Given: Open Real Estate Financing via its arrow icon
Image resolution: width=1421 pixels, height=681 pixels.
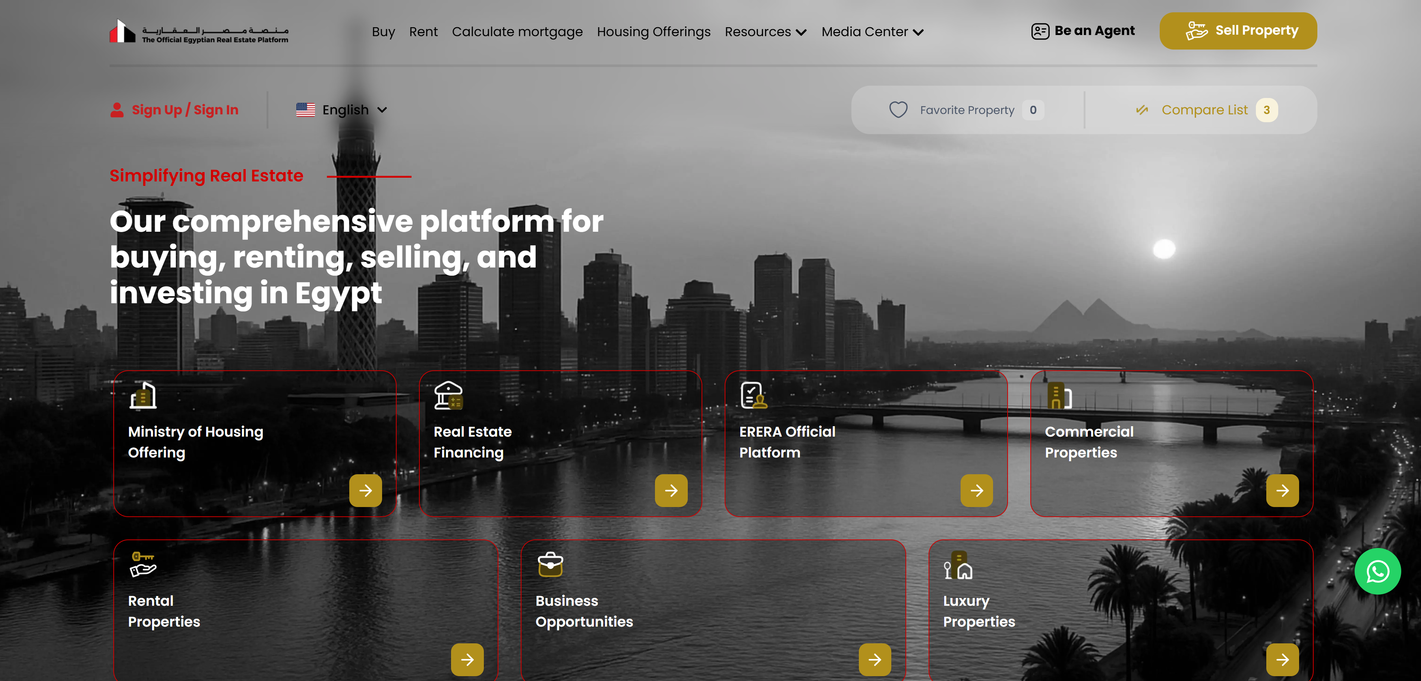Looking at the screenshot, I should pyautogui.click(x=671, y=490).
